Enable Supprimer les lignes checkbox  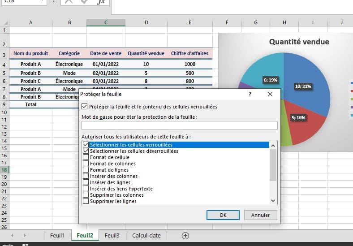[86, 201]
